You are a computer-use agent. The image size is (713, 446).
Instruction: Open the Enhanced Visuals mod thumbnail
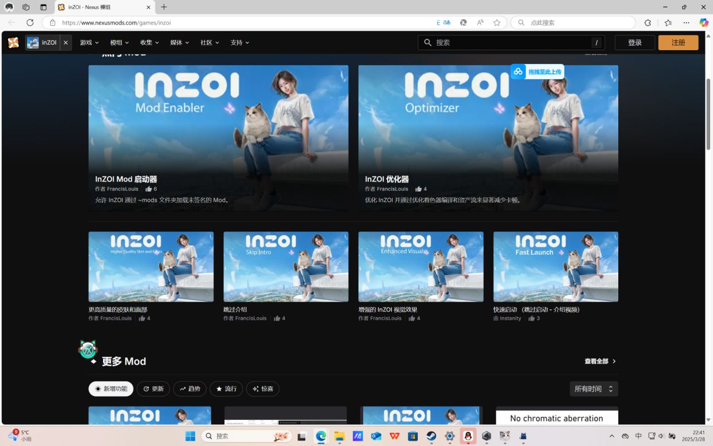(421, 266)
